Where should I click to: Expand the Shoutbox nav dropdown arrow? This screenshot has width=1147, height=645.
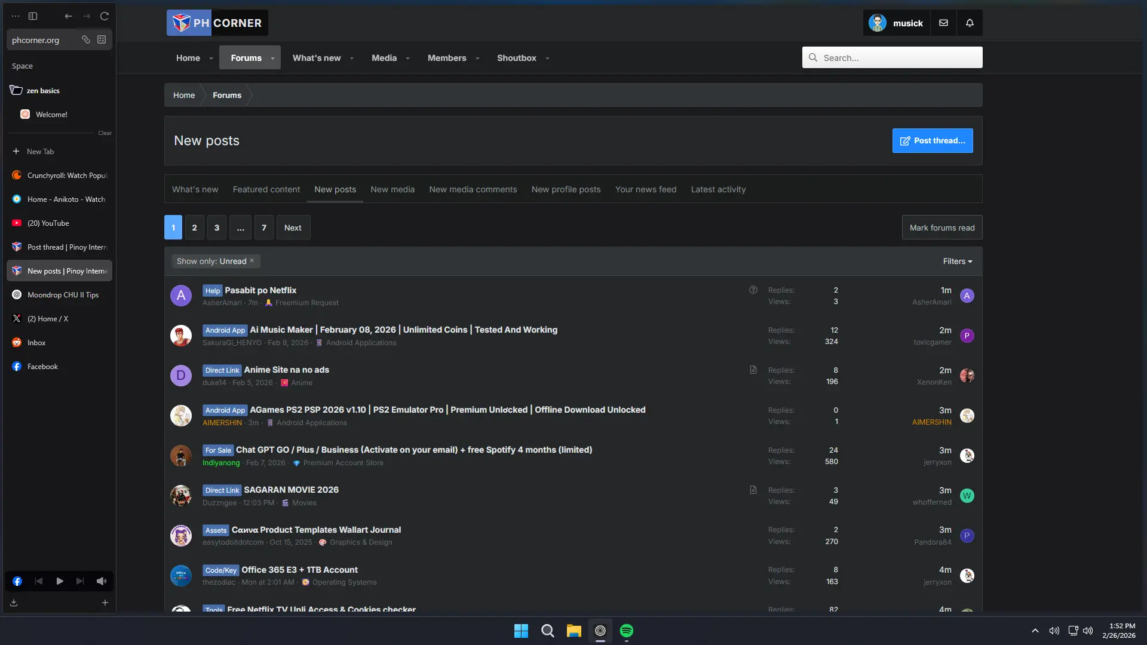(547, 59)
